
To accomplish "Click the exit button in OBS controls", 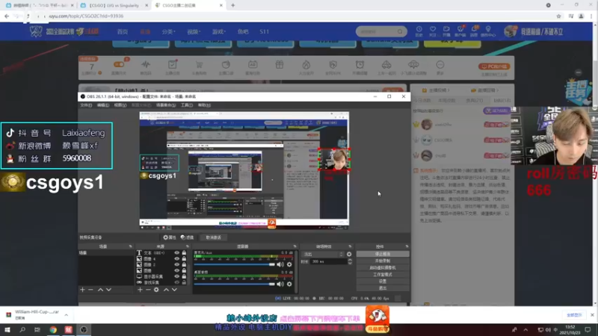I will pos(383,288).
